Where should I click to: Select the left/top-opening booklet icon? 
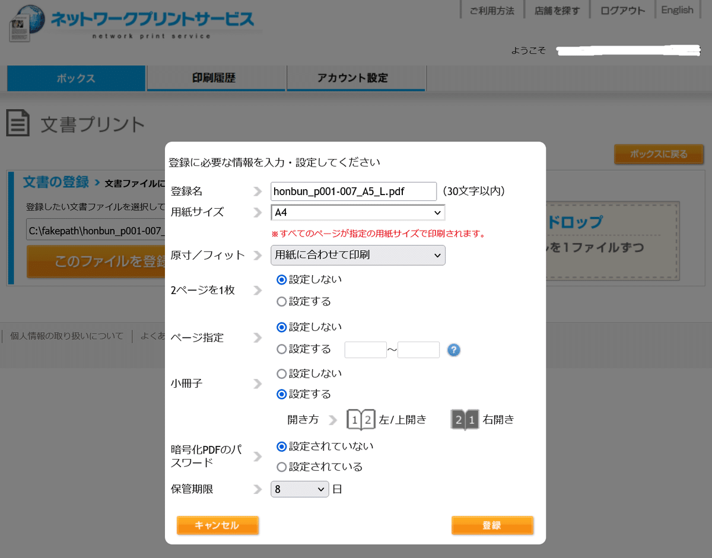click(x=361, y=419)
